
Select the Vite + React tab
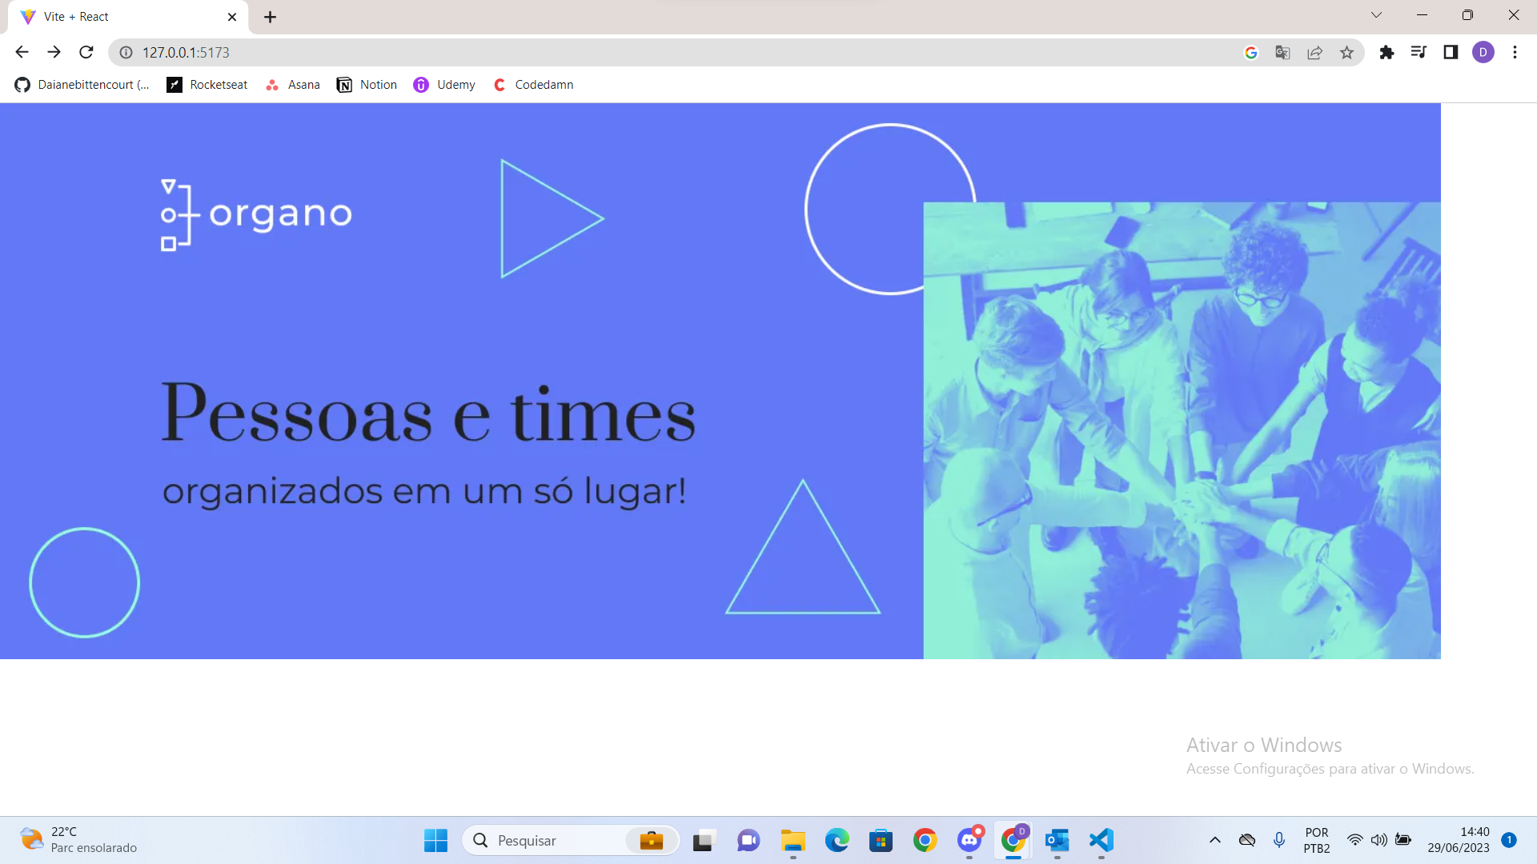[x=128, y=17]
